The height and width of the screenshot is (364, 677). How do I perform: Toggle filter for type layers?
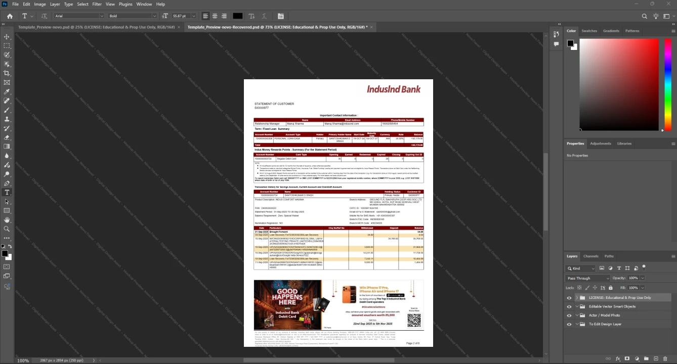coord(619,268)
